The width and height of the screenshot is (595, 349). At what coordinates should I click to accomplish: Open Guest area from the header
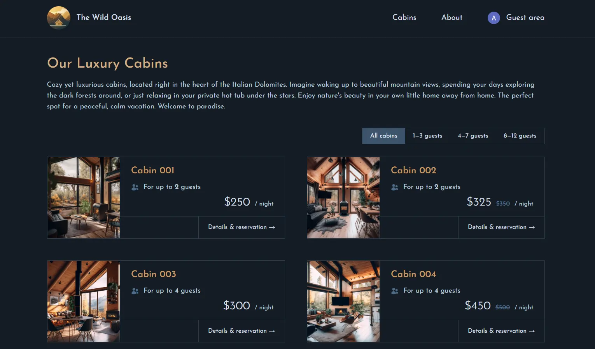click(x=525, y=18)
